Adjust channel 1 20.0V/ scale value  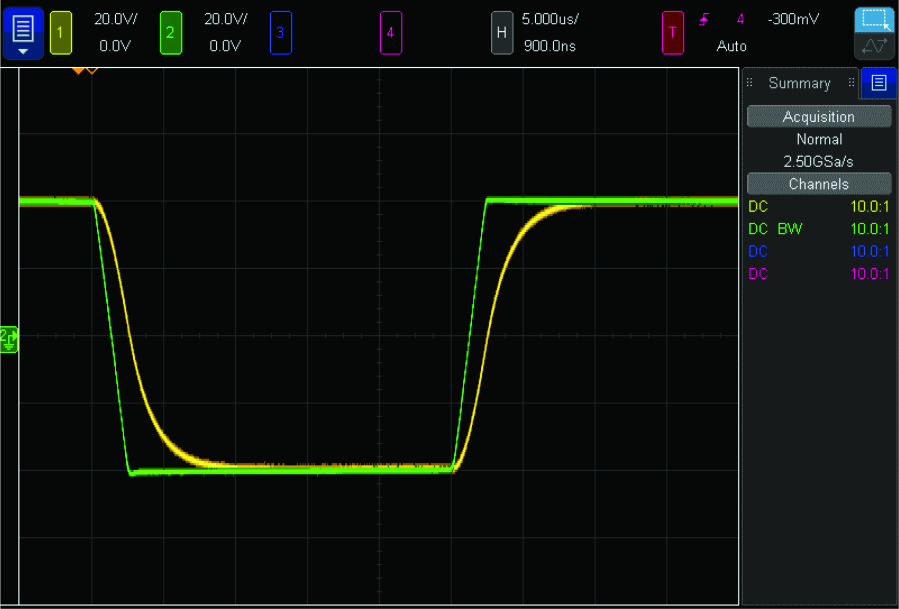pyautogui.click(x=115, y=19)
